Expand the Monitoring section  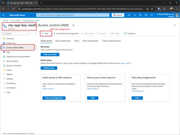pos(11,83)
